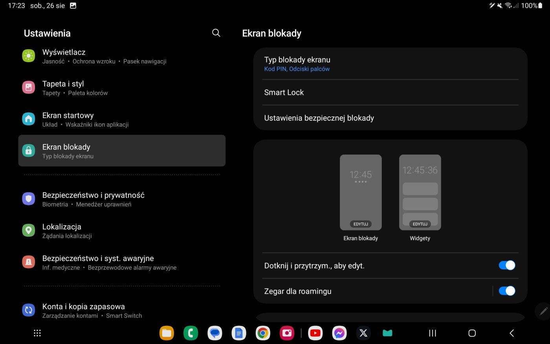Viewport: 550px width, 344px height.
Task: Open Ustawienia bezpiecznej blokady
Action: (390, 118)
